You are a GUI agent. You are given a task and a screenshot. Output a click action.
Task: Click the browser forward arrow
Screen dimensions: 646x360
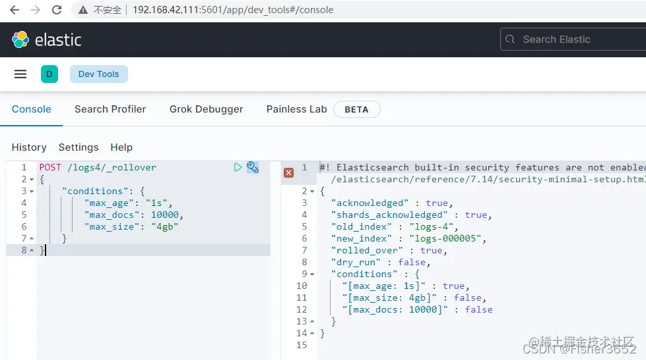36,10
